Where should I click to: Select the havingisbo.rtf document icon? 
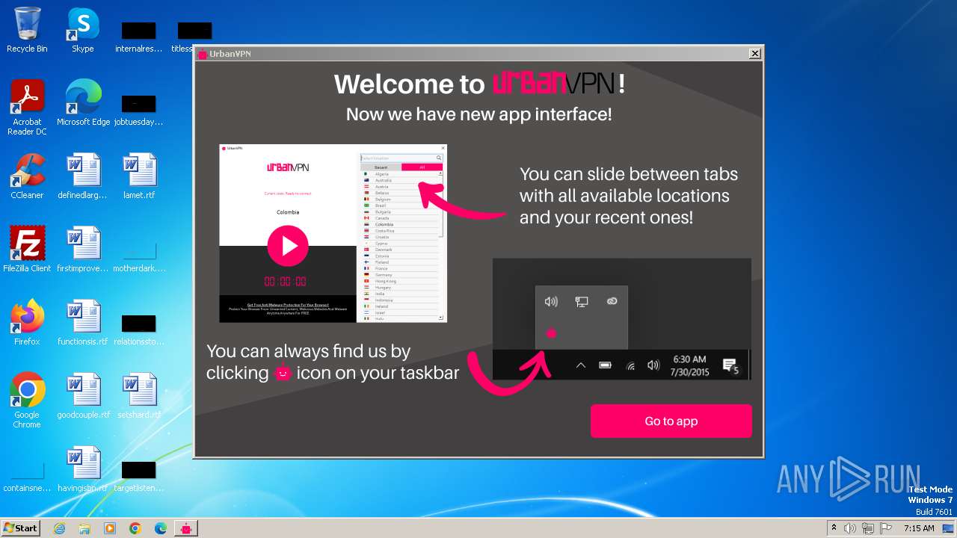pyautogui.click(x=83, y=469)
